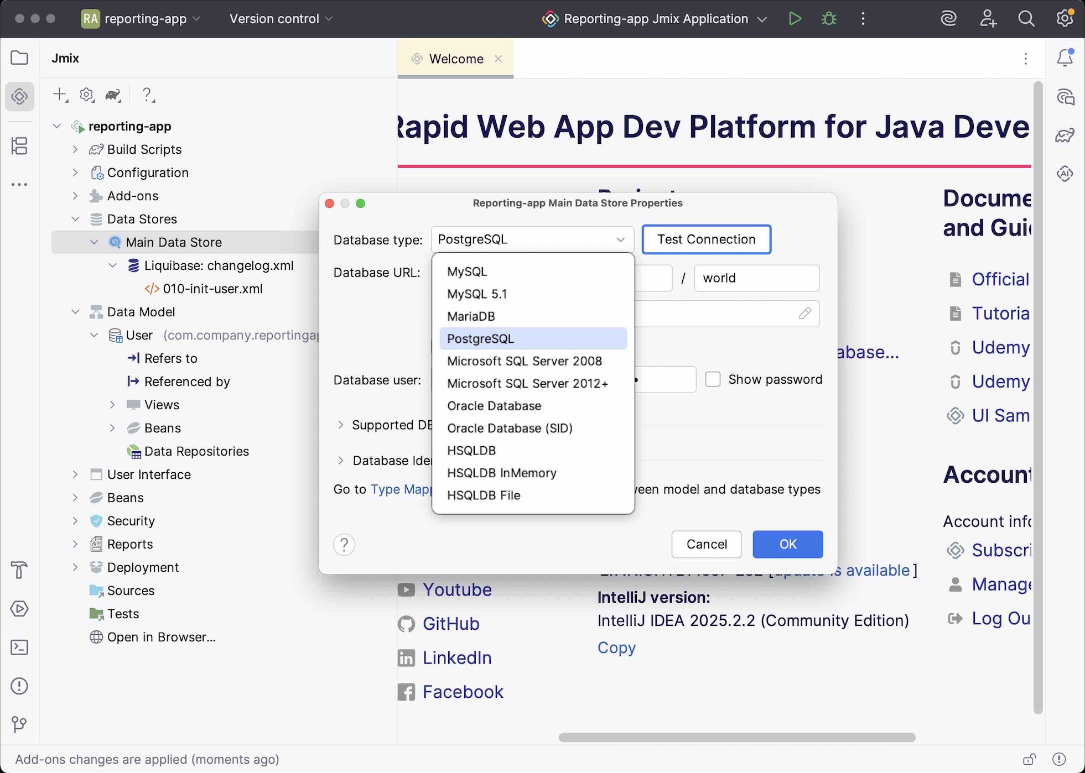This screenshot has width=1085, height=773.
Task: Click the Copy link under IntelliJ version
Action: [x=616, y=647]
